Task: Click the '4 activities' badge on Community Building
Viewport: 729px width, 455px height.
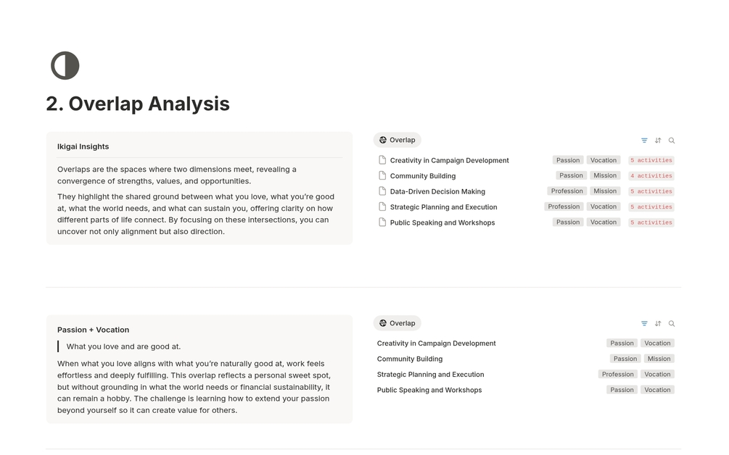Action: [x=651, y=176]
